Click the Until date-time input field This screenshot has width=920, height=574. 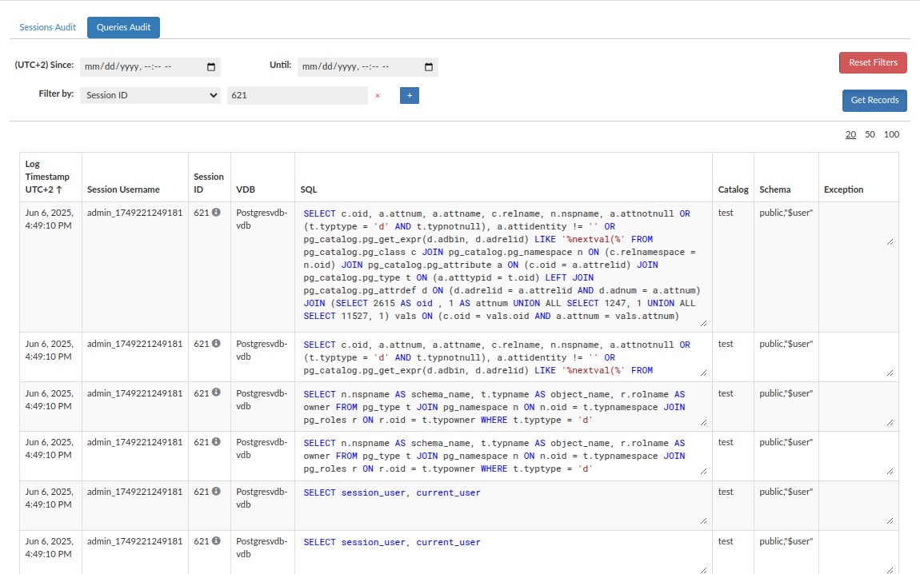point(368,67)
